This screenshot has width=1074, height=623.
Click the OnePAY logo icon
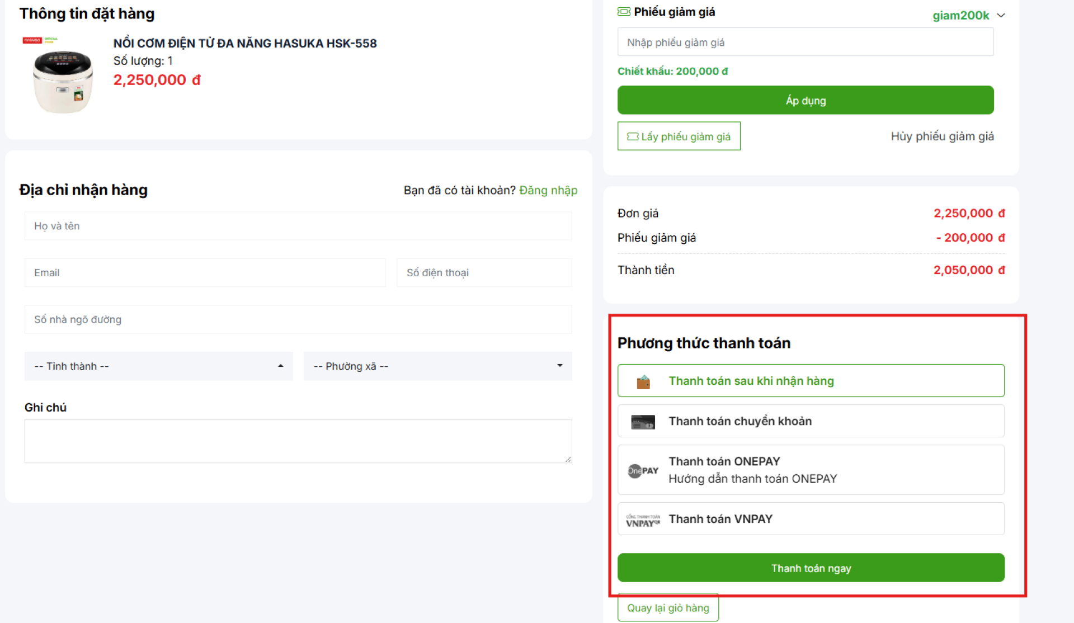coord(643,470)
